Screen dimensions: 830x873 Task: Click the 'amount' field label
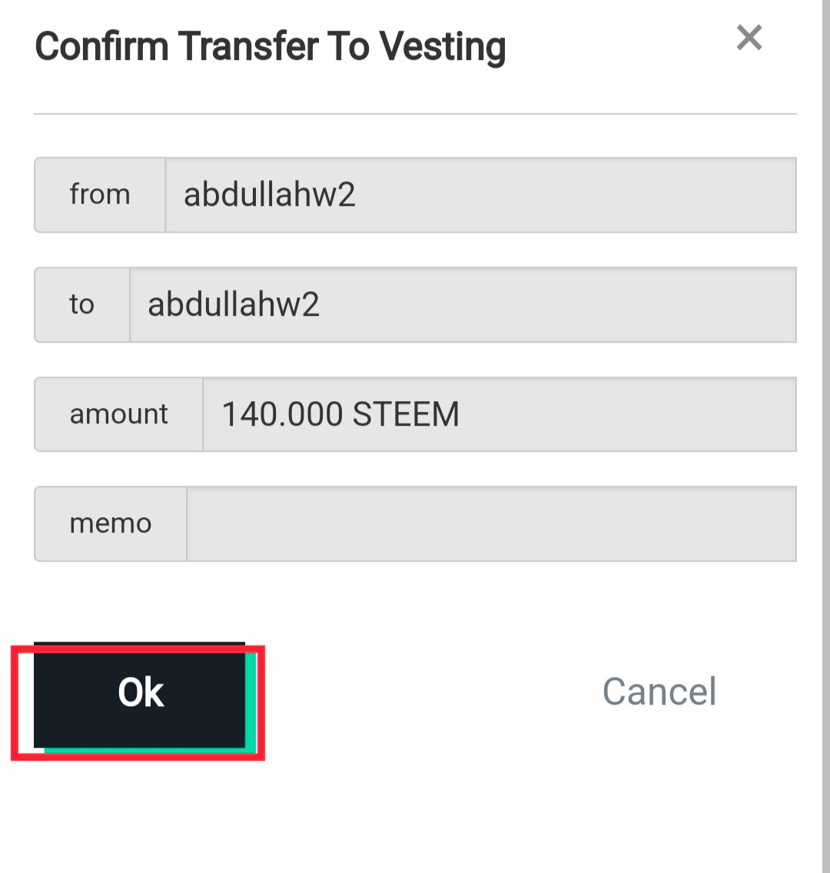(x=118, y=414)
